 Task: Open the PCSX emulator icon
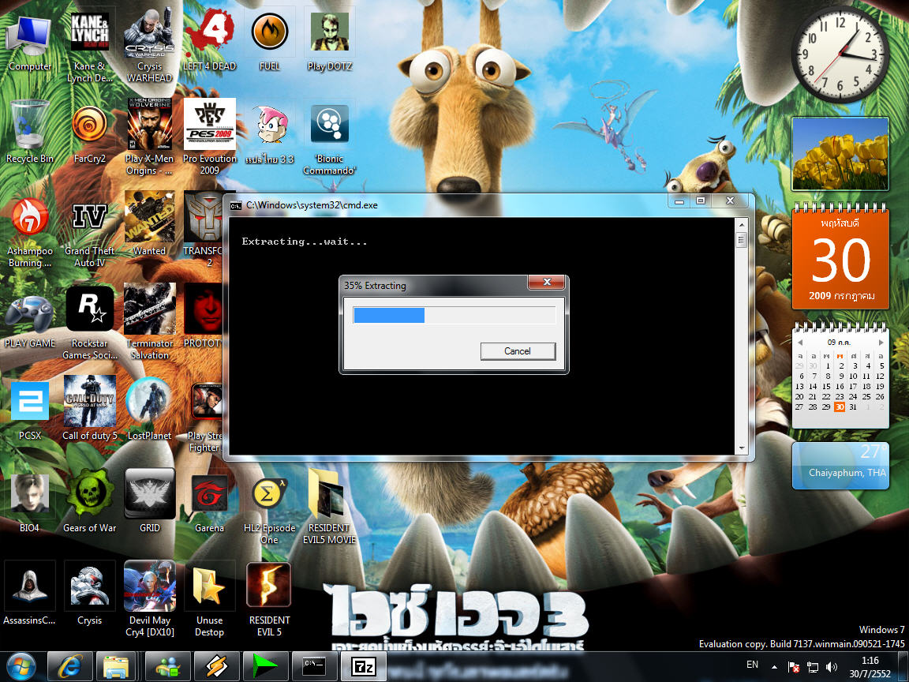(29, 410)
